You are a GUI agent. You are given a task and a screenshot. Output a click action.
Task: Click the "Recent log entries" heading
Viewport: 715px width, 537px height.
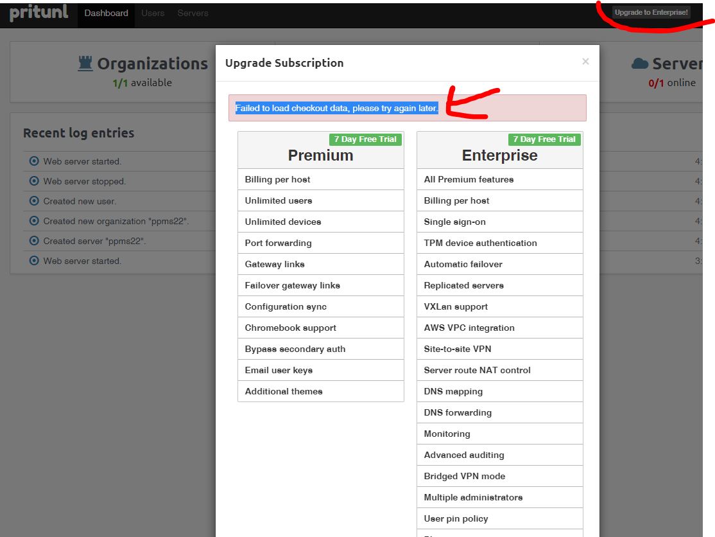click(79, 133)
